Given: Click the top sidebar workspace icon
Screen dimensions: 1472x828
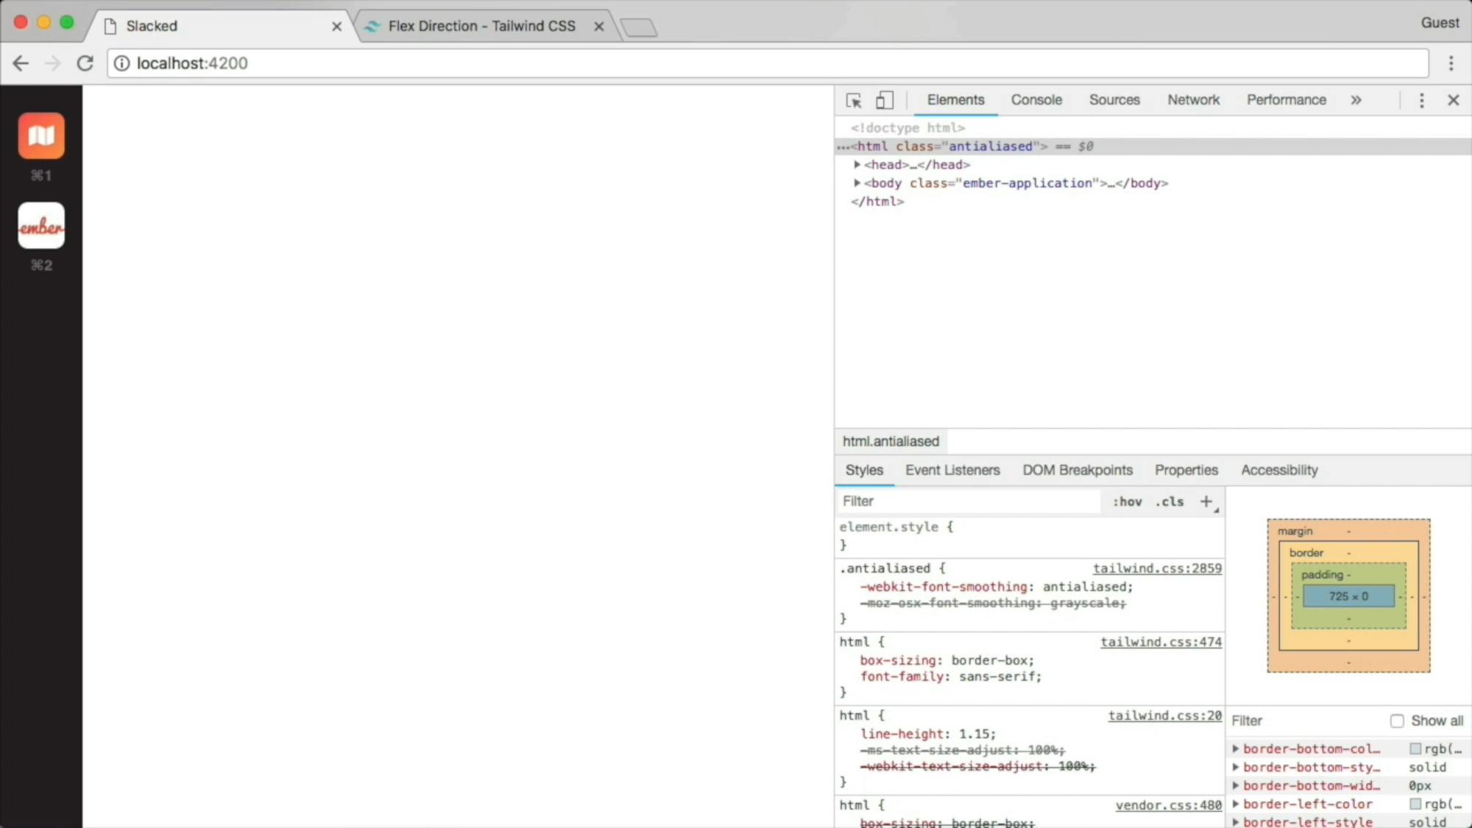Looking at the screenshot, I should (x=41, y=135).
